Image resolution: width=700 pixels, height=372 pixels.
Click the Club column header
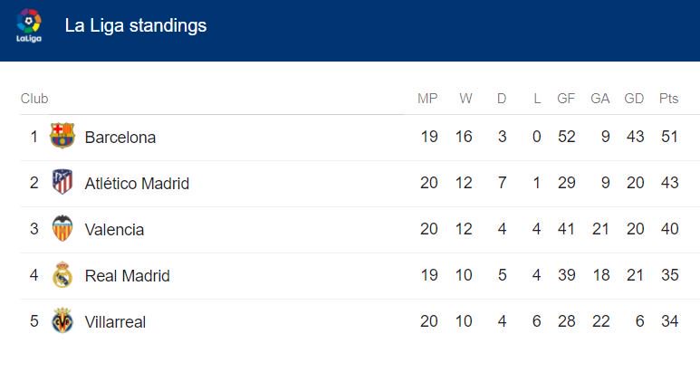(x=34, y=99)
